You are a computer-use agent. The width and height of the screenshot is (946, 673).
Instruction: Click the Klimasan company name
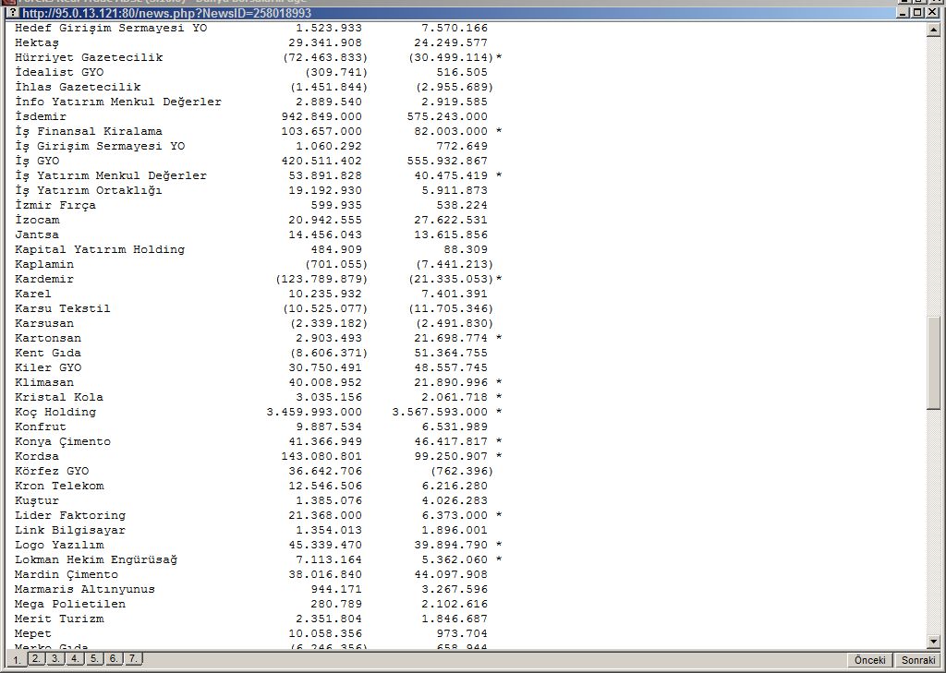click(44, 382)
